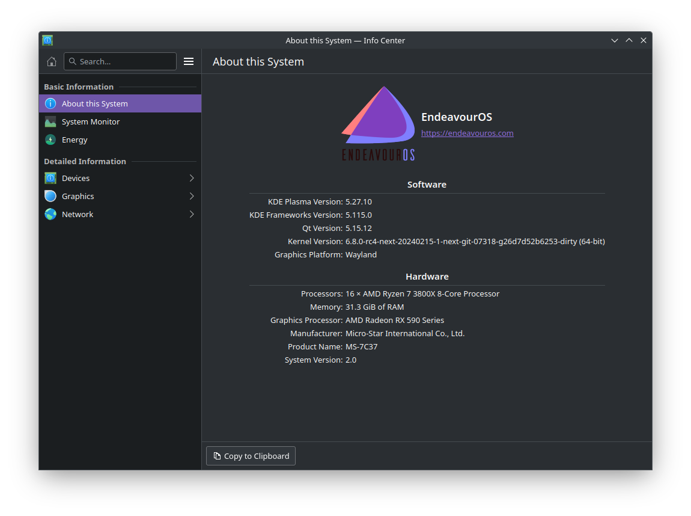The height and width of the screenshot is (516, 691).
Task: Click the Detailed Information sidebar heading
Action: (85, 161)
